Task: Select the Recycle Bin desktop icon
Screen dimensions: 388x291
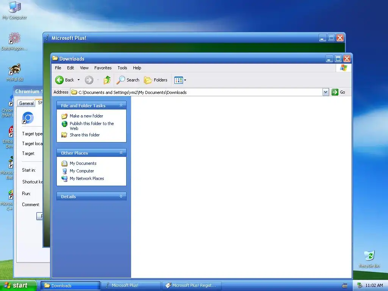Action: tap(369, 259)
